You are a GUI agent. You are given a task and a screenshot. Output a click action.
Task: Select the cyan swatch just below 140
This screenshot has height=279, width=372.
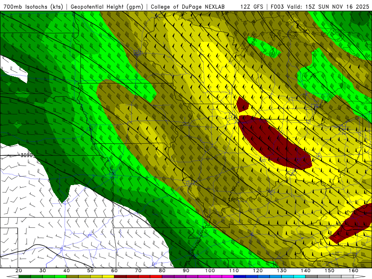click(x=299, y=277)
